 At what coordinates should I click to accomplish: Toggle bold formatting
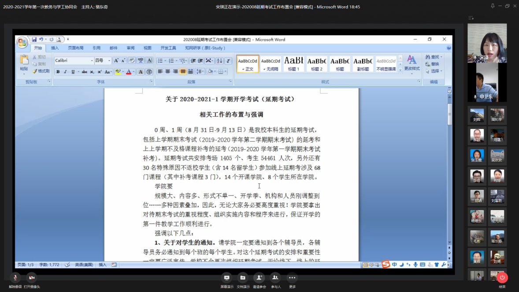point(58,72)
